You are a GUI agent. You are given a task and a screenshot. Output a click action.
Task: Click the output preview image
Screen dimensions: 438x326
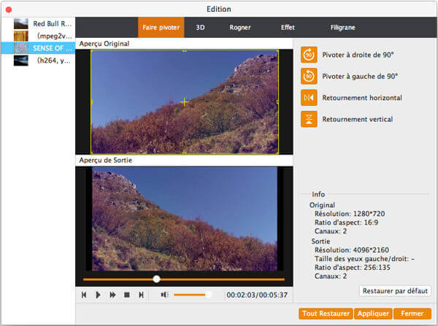(x=185, y=219)
